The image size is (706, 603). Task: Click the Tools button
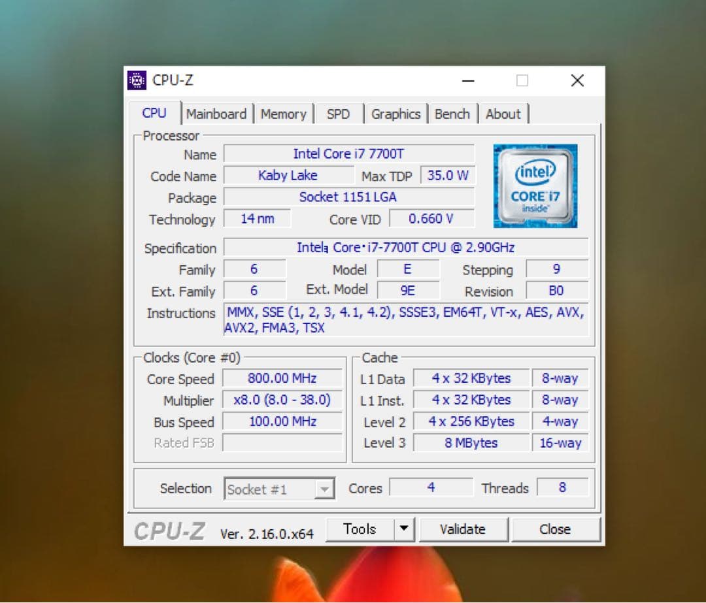pos(360,529)
